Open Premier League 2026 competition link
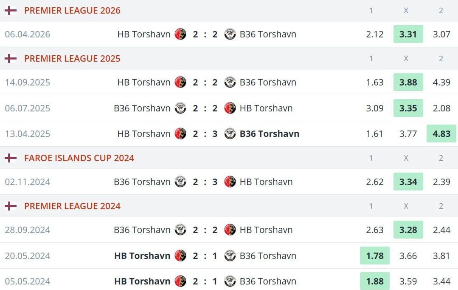The height and width of the screenshot is (290, 458). click(72, 11)
